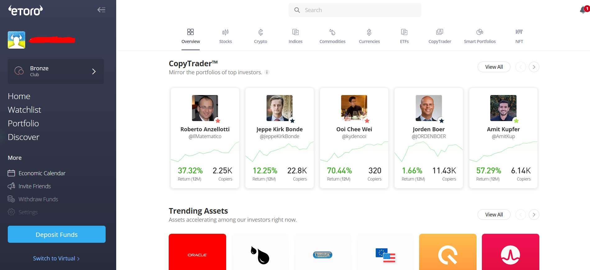Image resolution: width=590 pixels, height=270 pixels.
Task: Click the CopyTrader tab icon
Action: [440, 32]
